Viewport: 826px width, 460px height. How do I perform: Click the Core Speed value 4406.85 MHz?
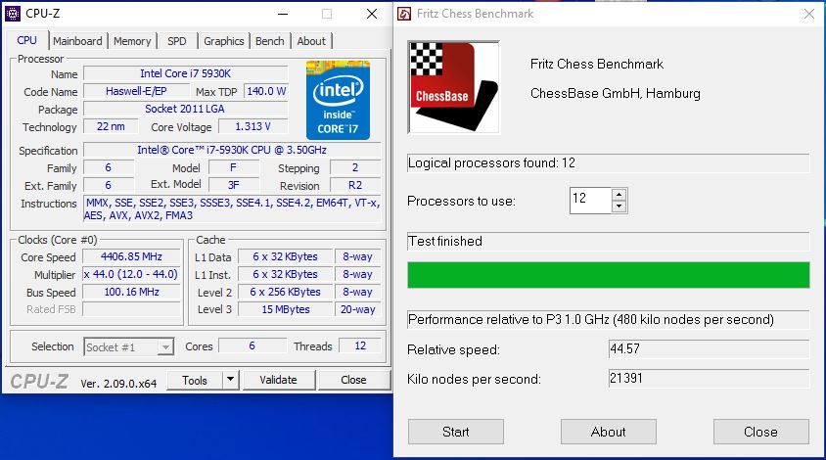point(132,256)
